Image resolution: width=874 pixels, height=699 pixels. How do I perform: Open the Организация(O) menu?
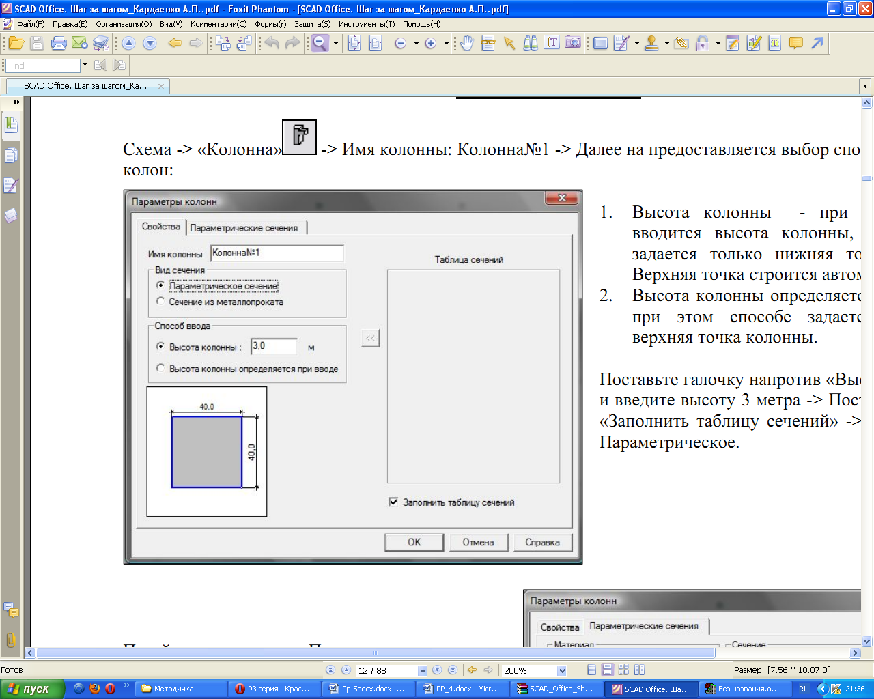(124, 24)
